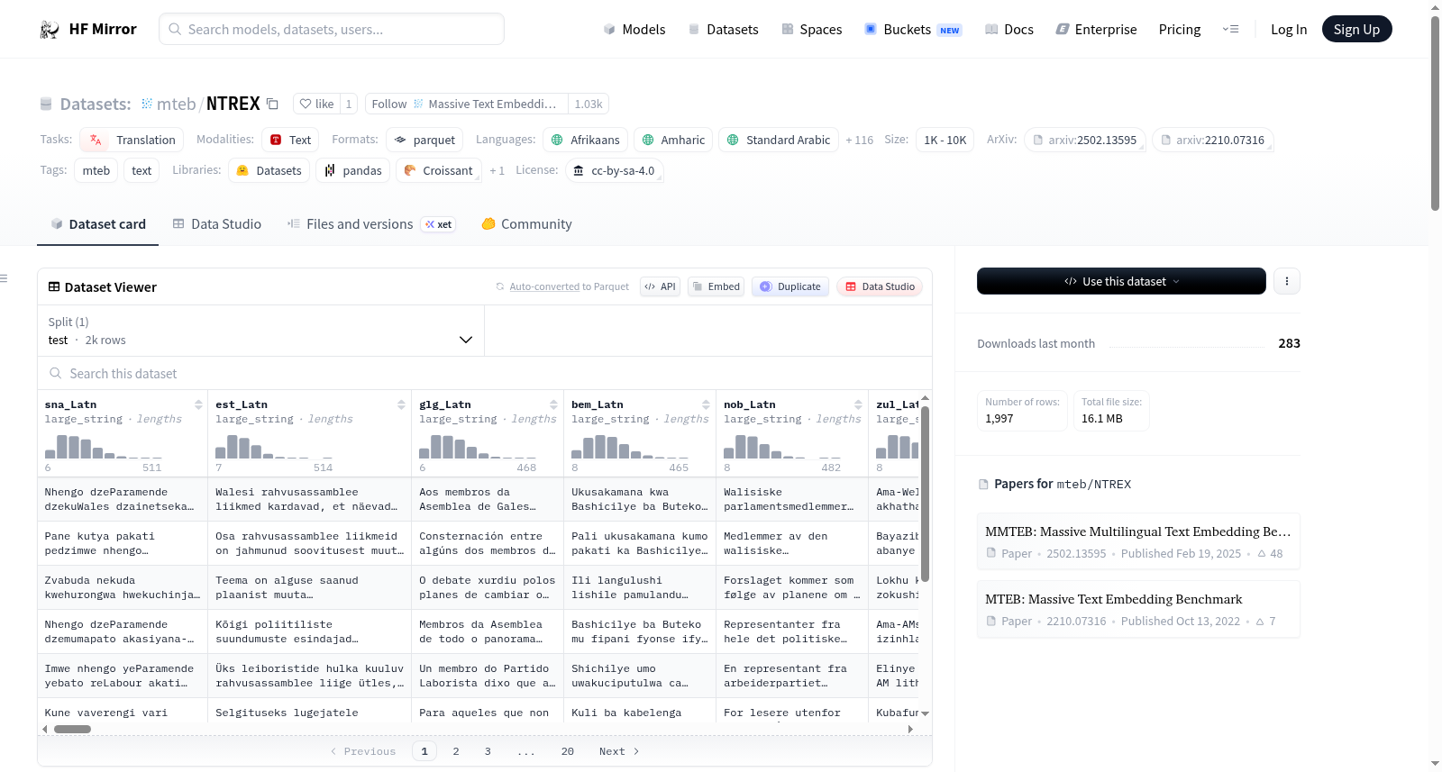Click the Translation task tag

click(132, 140)
